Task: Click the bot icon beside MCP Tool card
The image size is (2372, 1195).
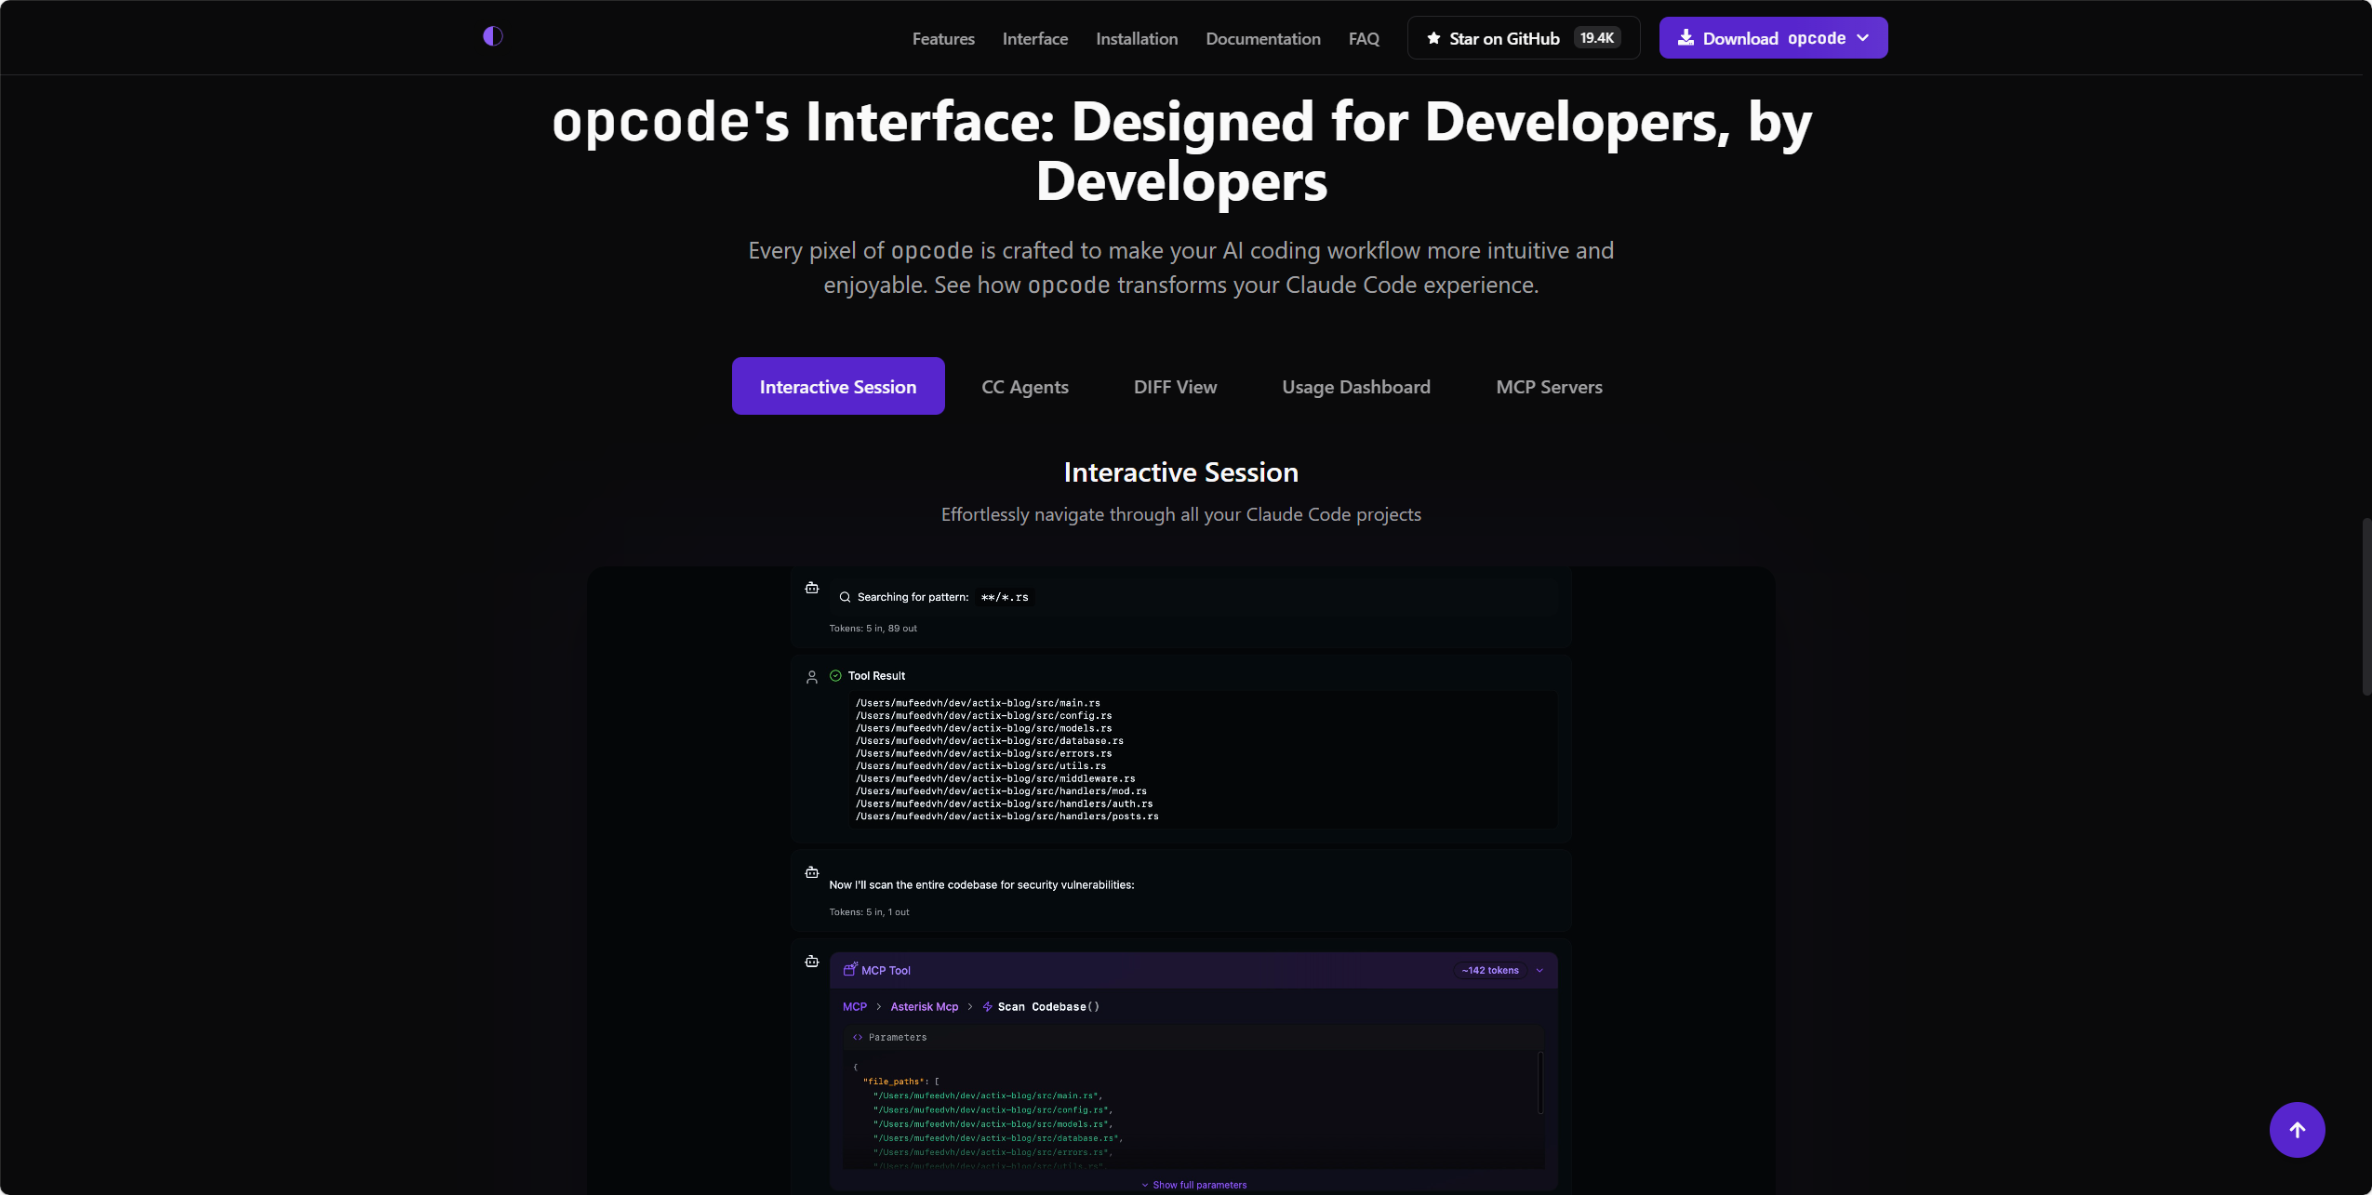Action: [812, 962]
